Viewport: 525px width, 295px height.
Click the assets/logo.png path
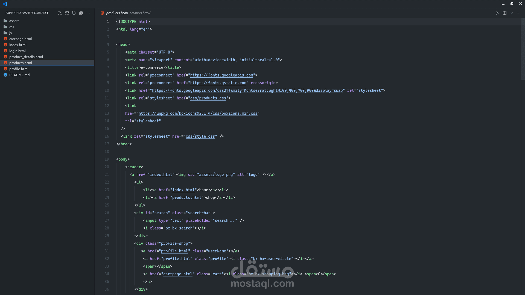click(x=216, y=175)
